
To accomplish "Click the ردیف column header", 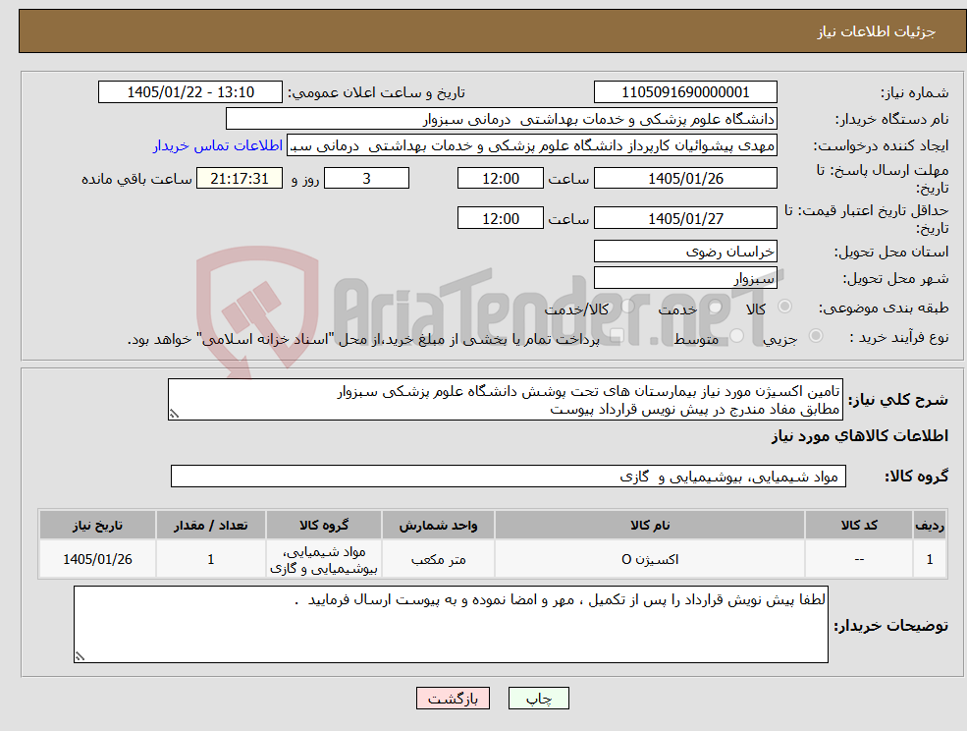I will [930, 525].
